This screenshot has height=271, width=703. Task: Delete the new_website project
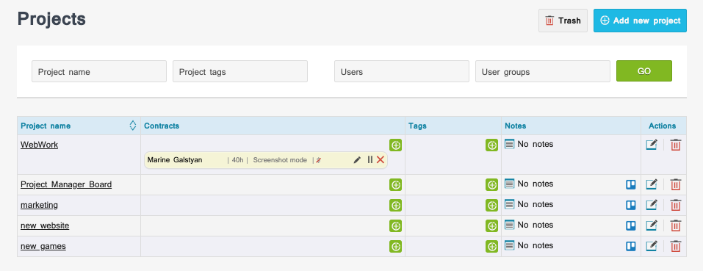click(676, 225)
